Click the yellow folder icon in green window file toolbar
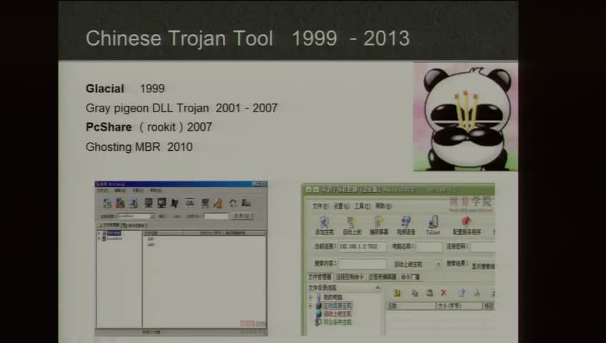The height and width of the screenshot is (343, 606). pos(397,293)
